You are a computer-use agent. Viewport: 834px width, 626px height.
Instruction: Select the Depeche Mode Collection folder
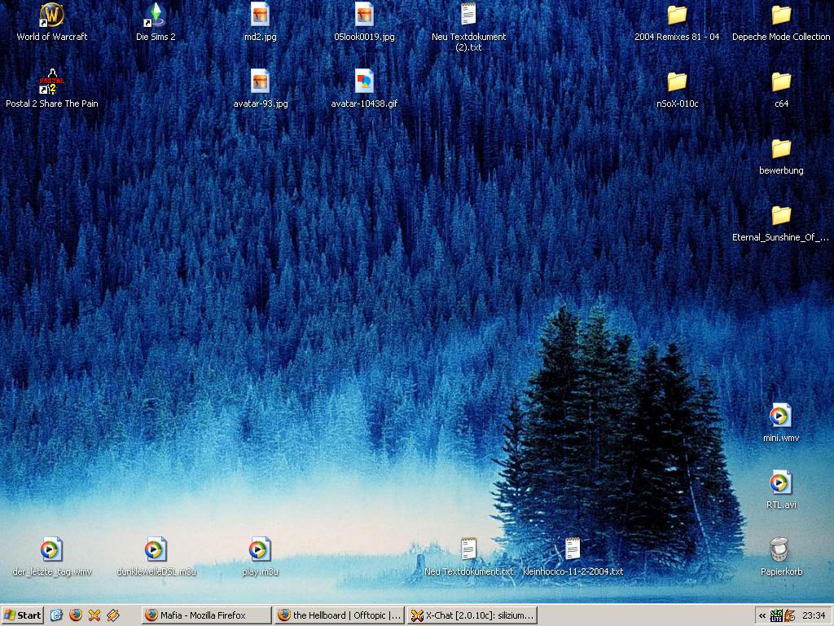pos(780,15)
